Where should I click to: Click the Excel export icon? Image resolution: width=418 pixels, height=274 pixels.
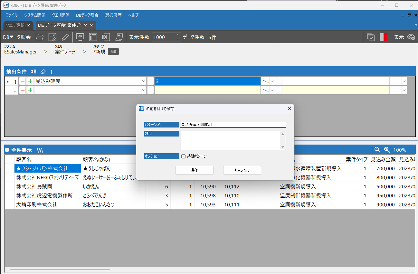pyautogui.click(x=106, y=37)
